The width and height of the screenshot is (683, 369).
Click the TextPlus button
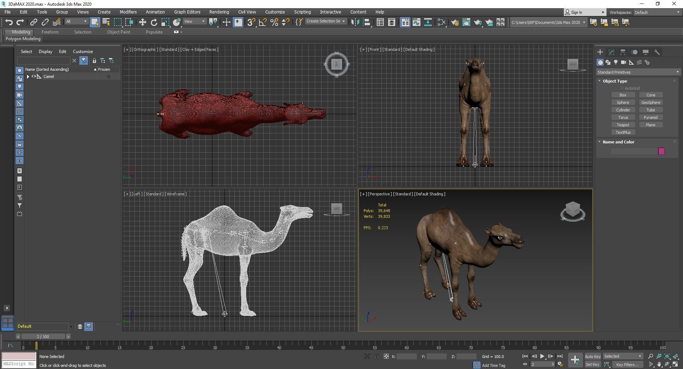pos(623,132)
